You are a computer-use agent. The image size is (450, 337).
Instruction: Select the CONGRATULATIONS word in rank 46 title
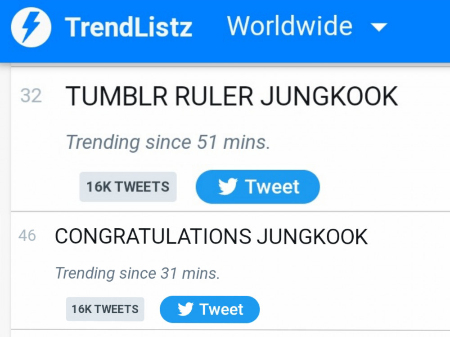tap(153, 237)
